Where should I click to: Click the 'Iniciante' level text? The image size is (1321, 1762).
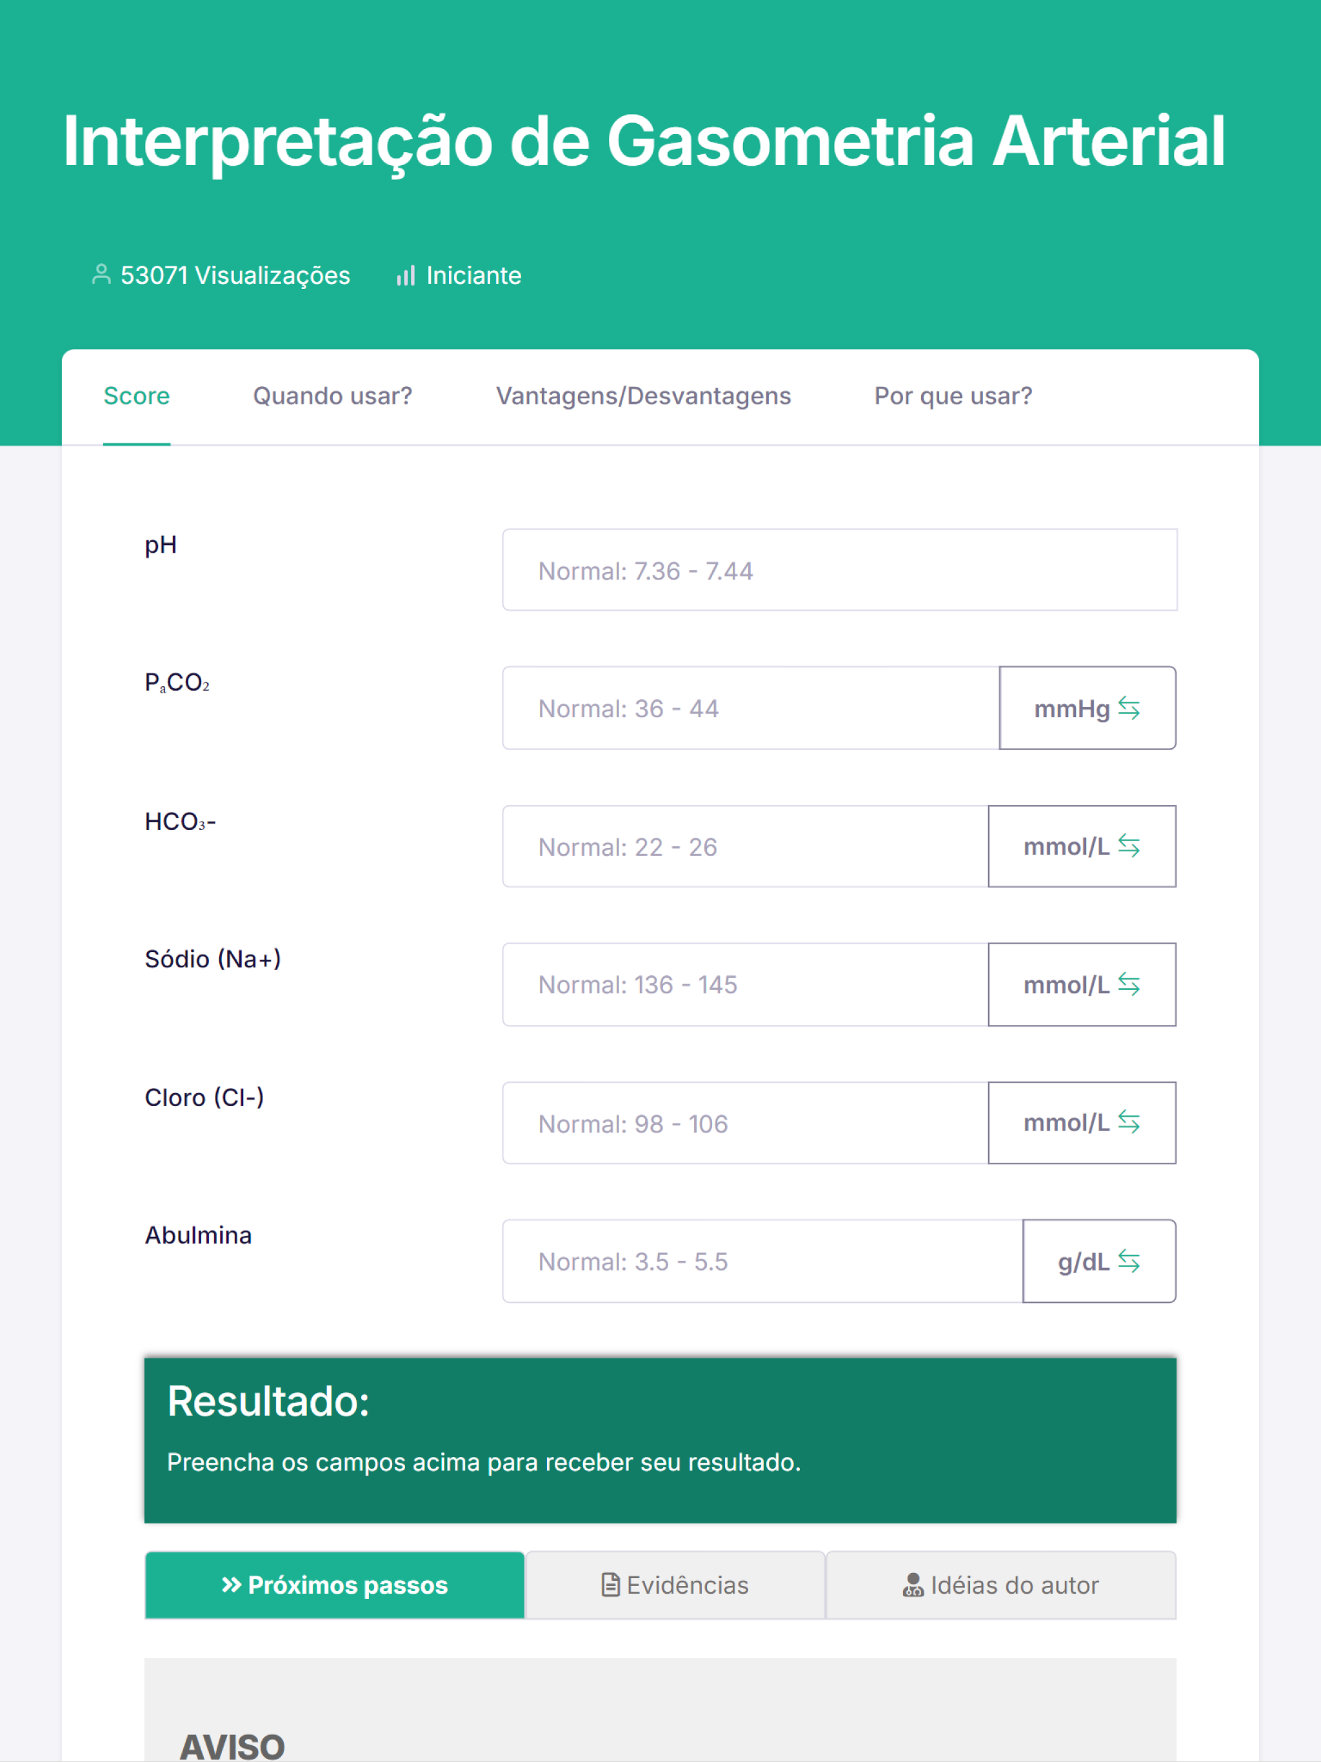(474, 275)
